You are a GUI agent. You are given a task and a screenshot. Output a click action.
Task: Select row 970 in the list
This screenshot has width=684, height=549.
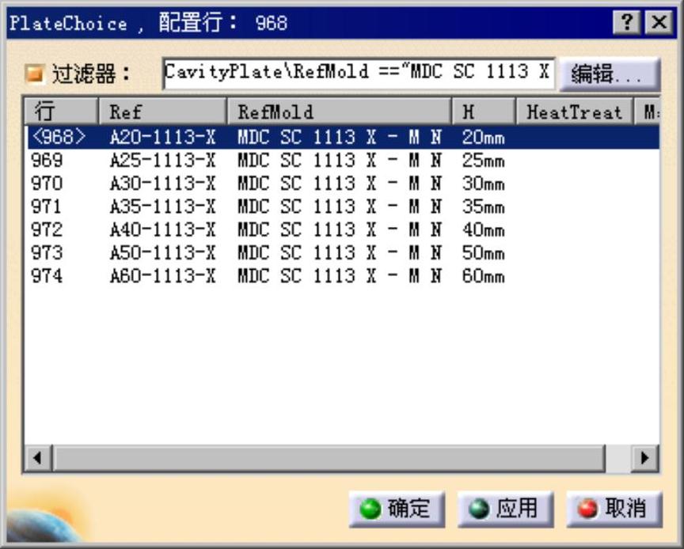pyautogui.click(x=344, y=184)
